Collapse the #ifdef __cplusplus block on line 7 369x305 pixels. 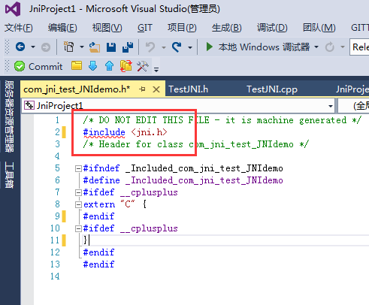pyautogui.click(x=78, y=192)
